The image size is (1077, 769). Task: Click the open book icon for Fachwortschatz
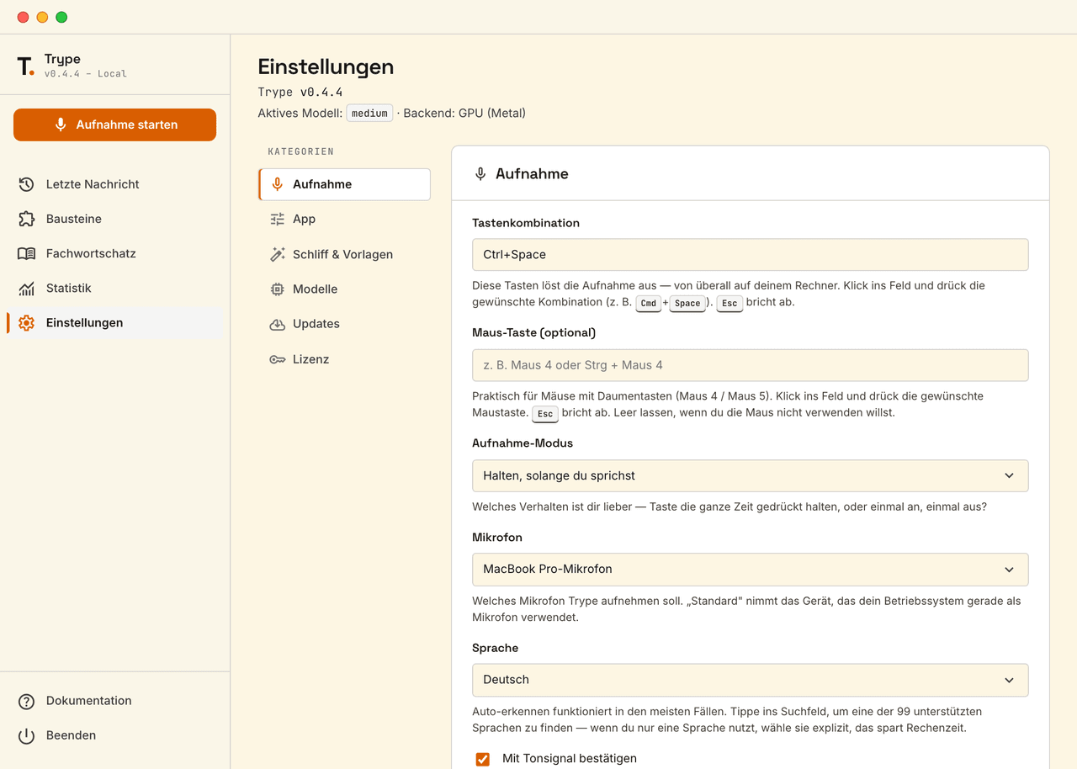point(26,253)
